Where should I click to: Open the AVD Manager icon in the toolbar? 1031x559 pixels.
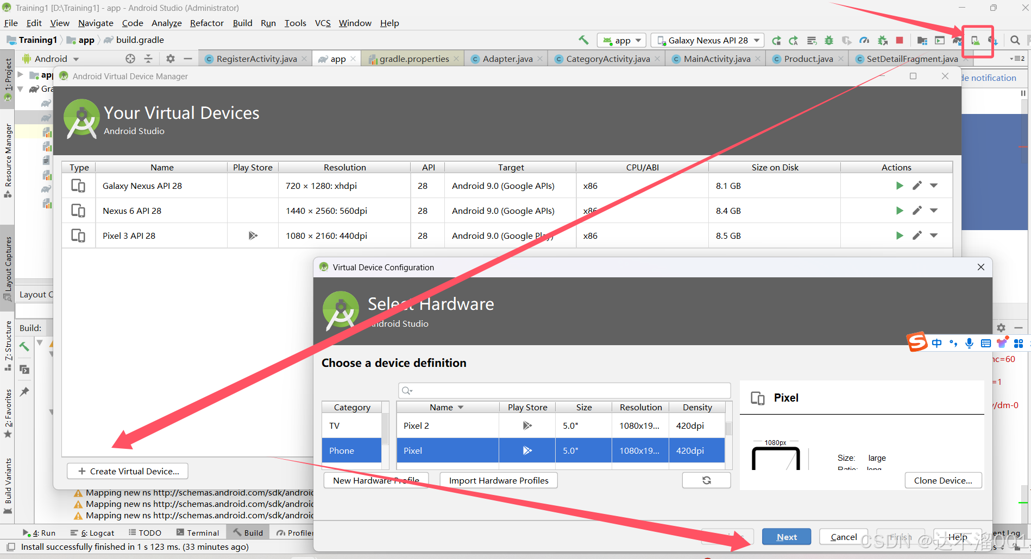pyautogui.click(x=976, y=40)
